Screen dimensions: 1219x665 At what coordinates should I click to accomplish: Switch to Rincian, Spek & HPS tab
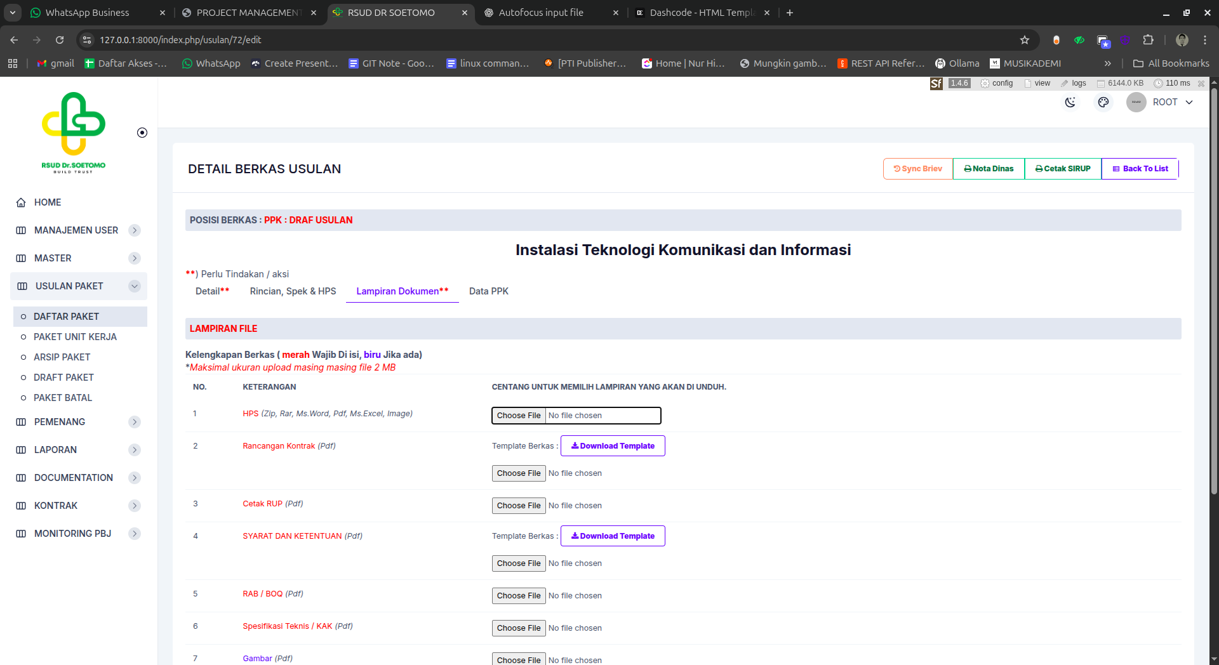(x=293, y=291)
